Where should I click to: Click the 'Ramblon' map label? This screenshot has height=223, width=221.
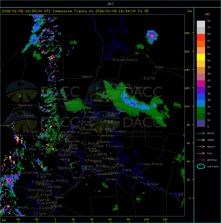pyautogui.click(x=87, y=77)
